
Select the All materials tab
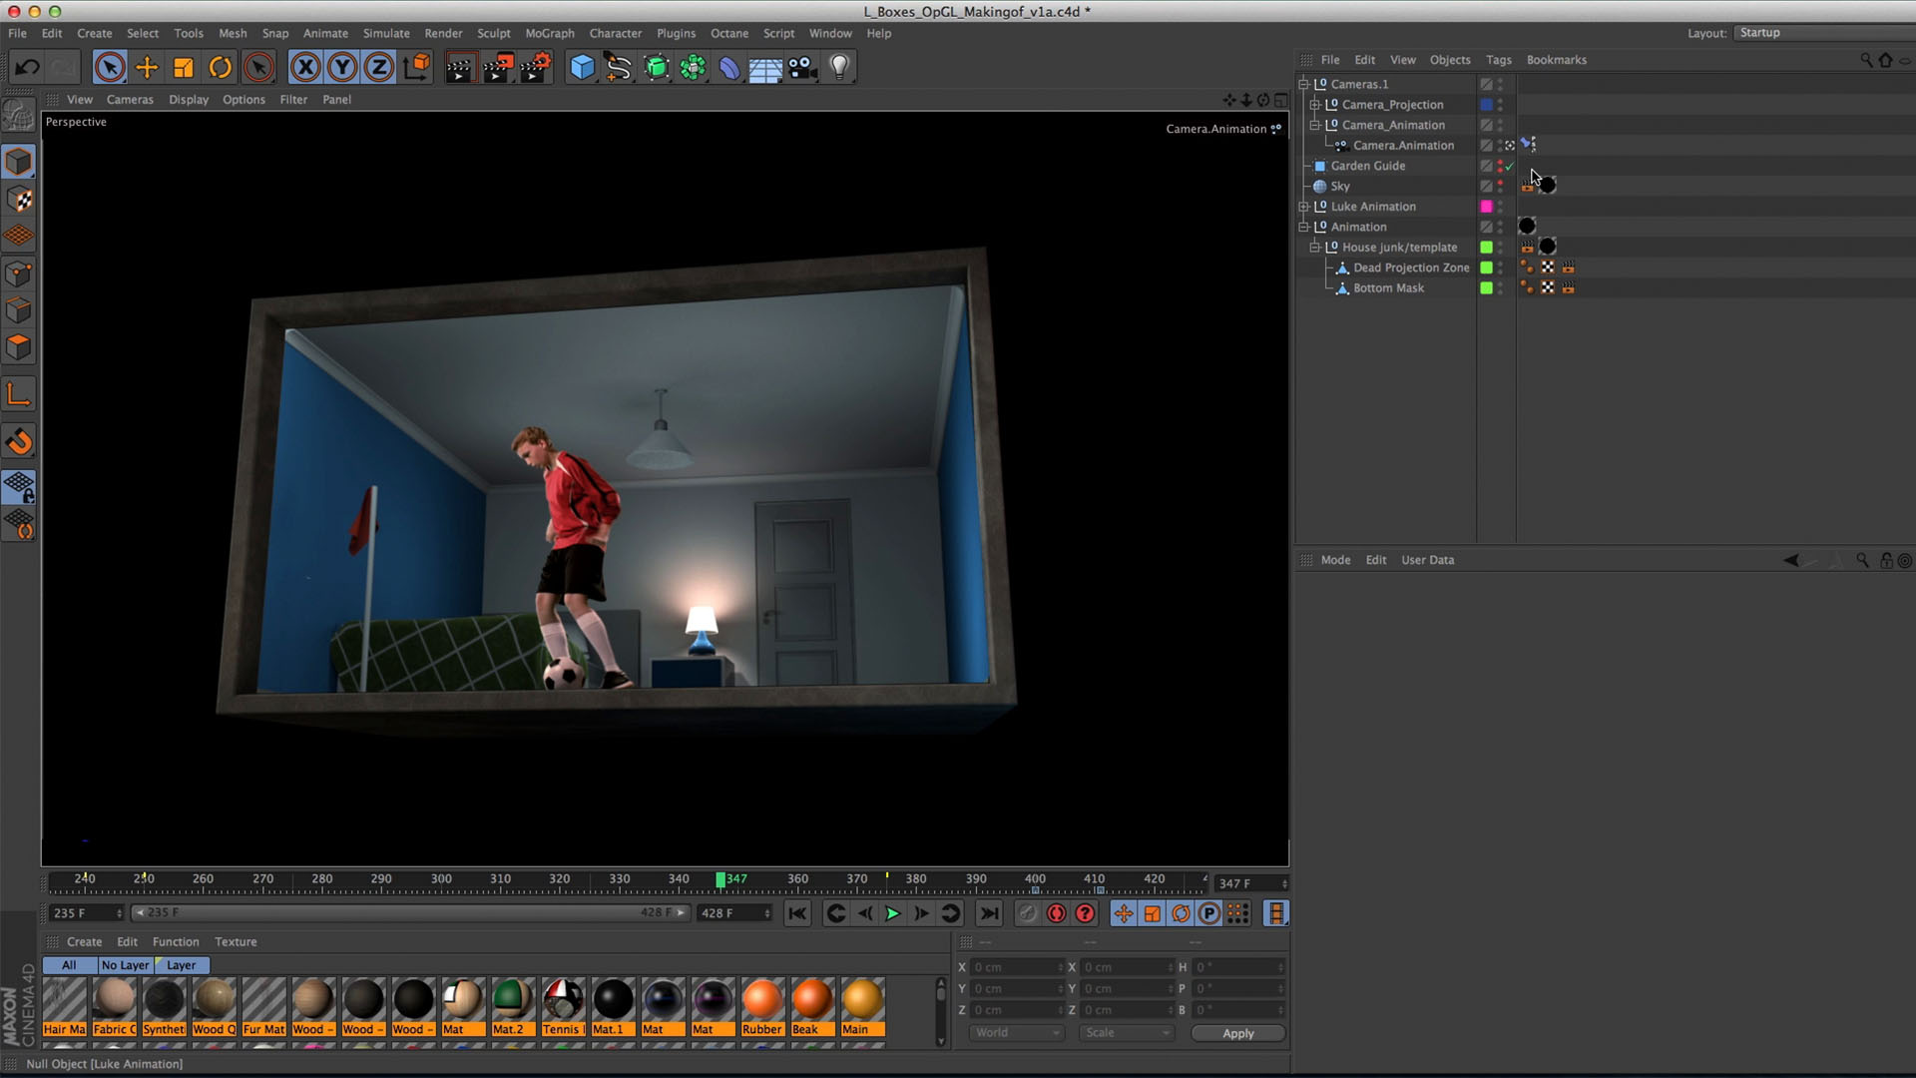tap(69, 965)
